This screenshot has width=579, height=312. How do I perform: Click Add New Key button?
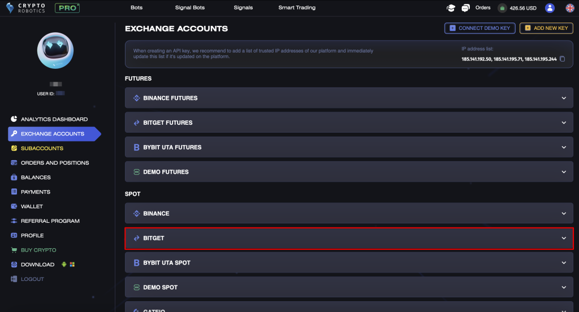coord(547,28)
